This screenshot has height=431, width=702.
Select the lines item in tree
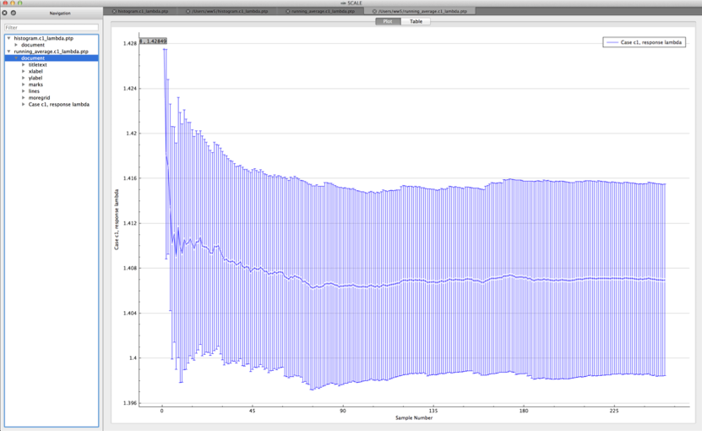(34, 91)
